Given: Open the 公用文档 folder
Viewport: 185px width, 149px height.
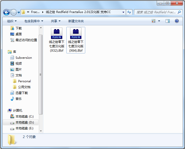Looking at the screenshot, I should (24, 87).
